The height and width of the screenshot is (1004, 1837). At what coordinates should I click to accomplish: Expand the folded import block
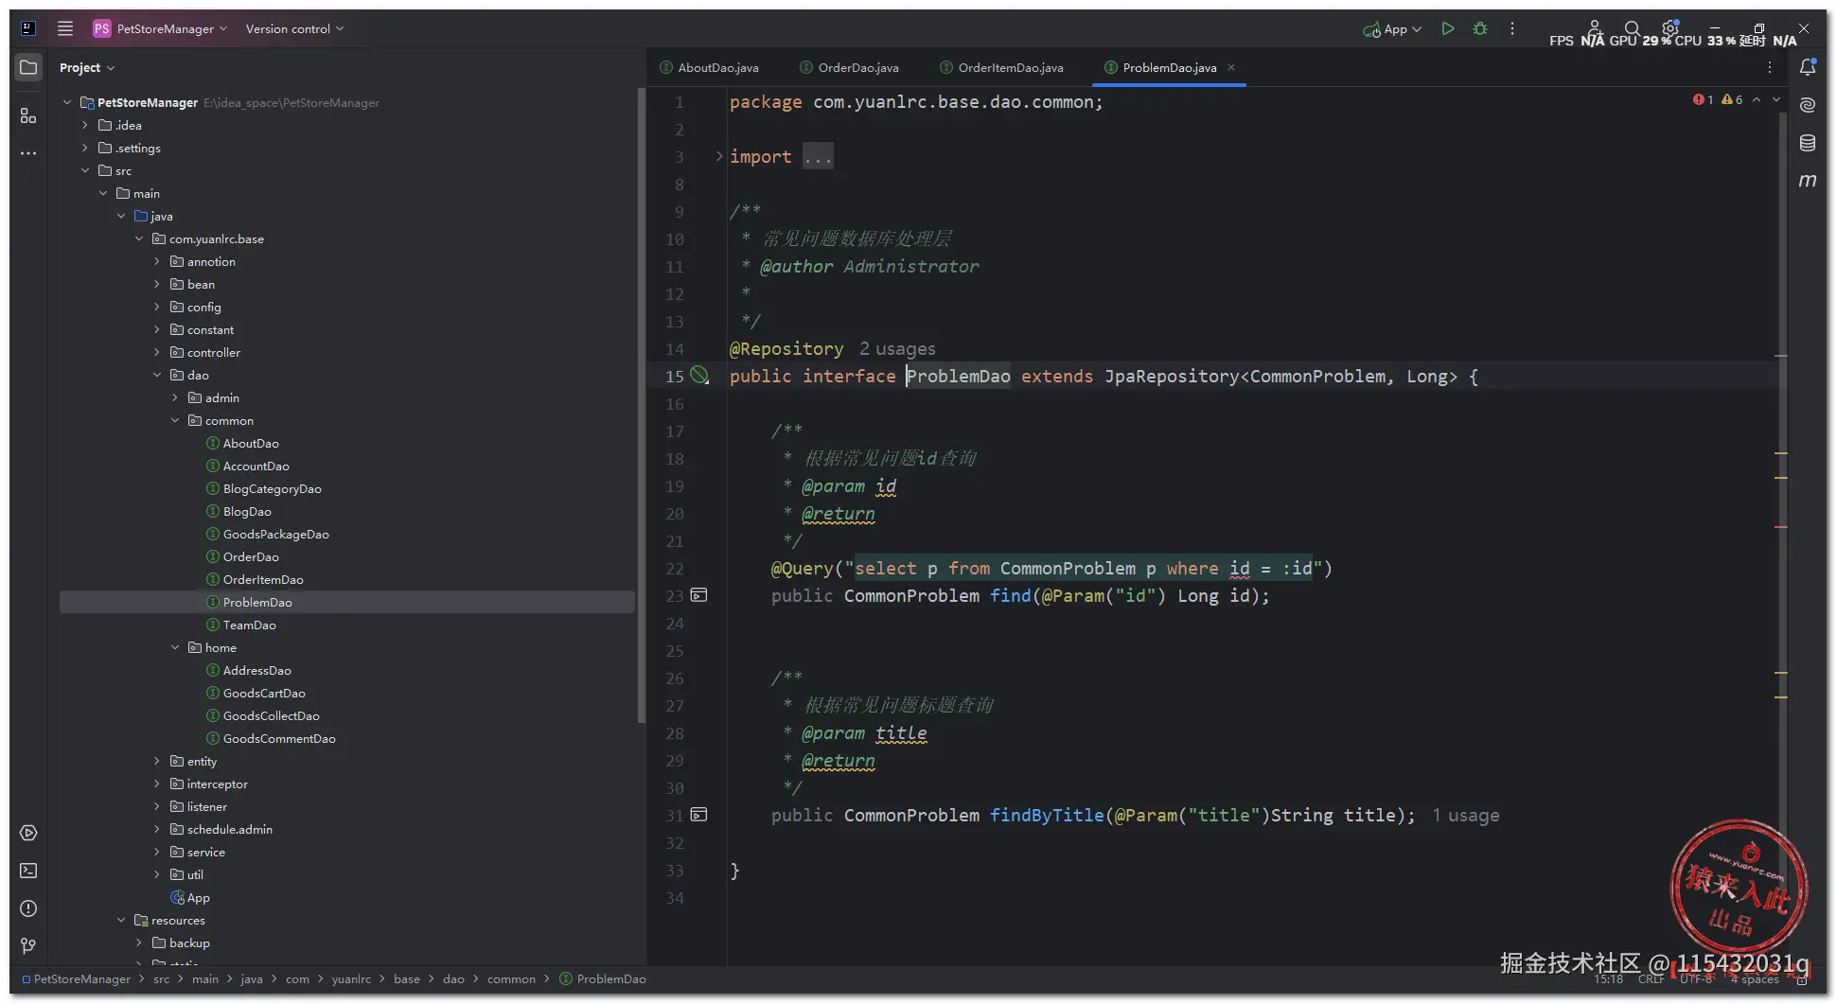pos(718,156)
